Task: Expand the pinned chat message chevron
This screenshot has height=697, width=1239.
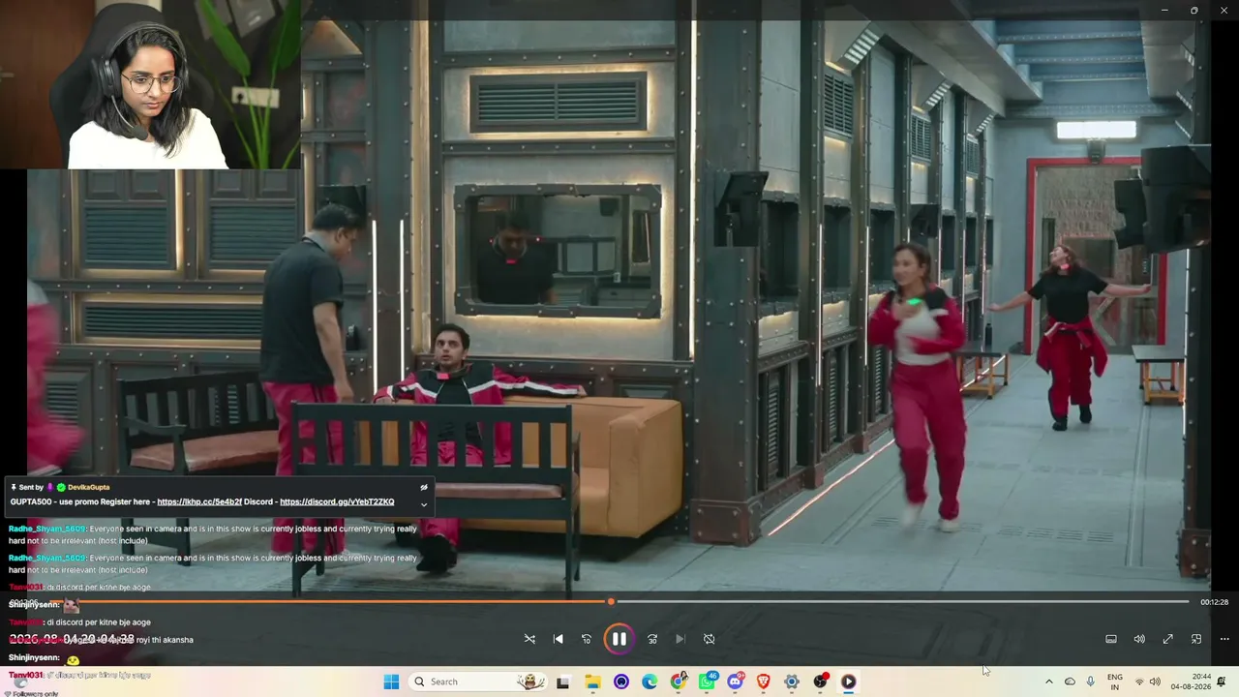Action: (424, 504)
